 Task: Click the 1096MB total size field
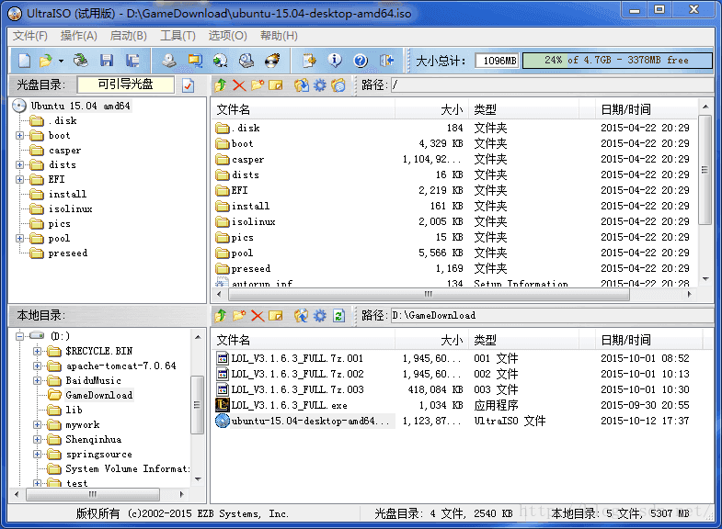pos(498,61)
